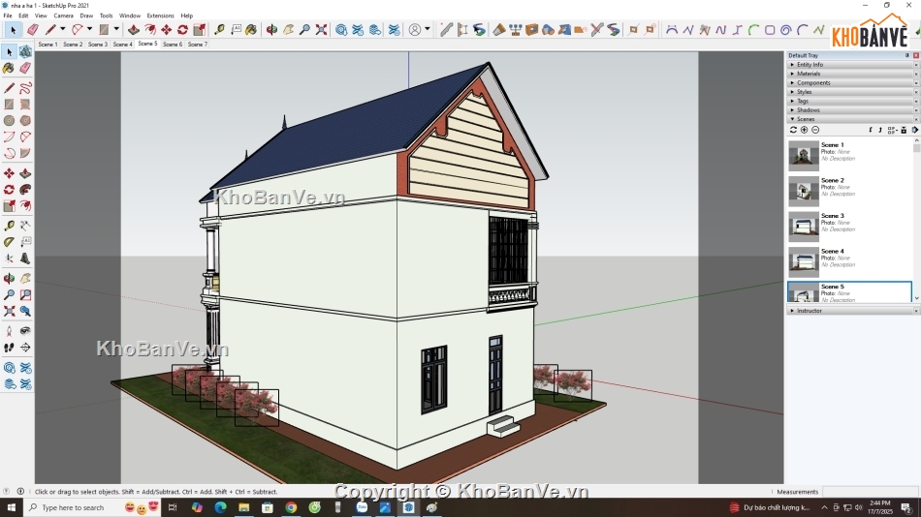
Task: Activate the Walk footprints tool
Action: click(x=9, y=348)
